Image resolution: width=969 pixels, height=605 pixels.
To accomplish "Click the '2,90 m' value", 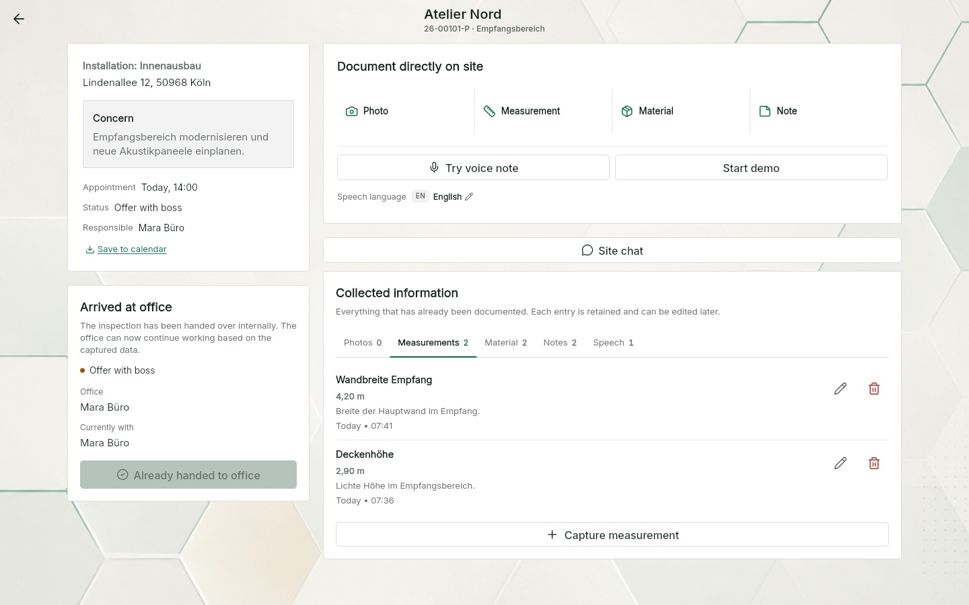I will [x=350, y=471].
